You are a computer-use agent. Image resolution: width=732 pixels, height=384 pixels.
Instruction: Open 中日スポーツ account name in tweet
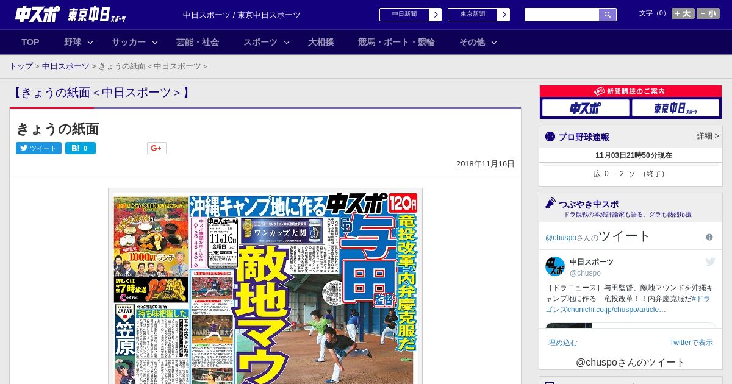pos(592,261)
